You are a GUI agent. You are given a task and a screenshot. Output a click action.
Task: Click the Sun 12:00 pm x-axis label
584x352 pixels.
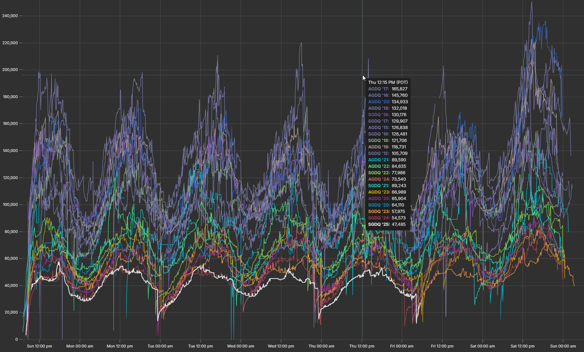pyautogui.click(x=39, y=346)
